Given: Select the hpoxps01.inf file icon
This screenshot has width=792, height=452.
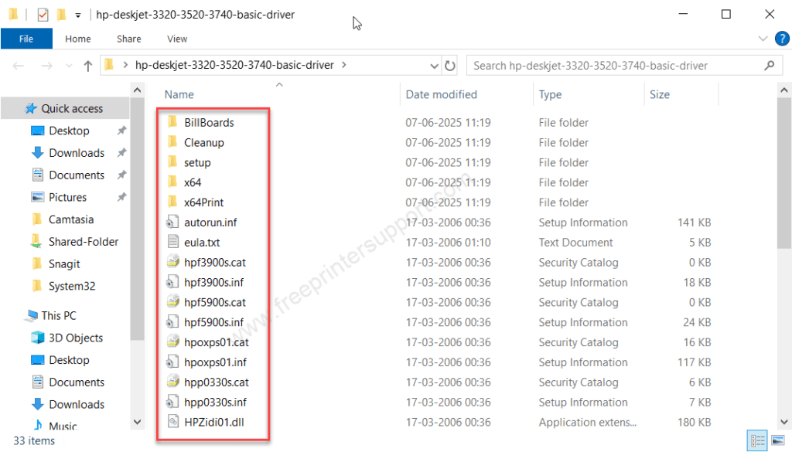Looking at the screenshot, I should (172, 362).
